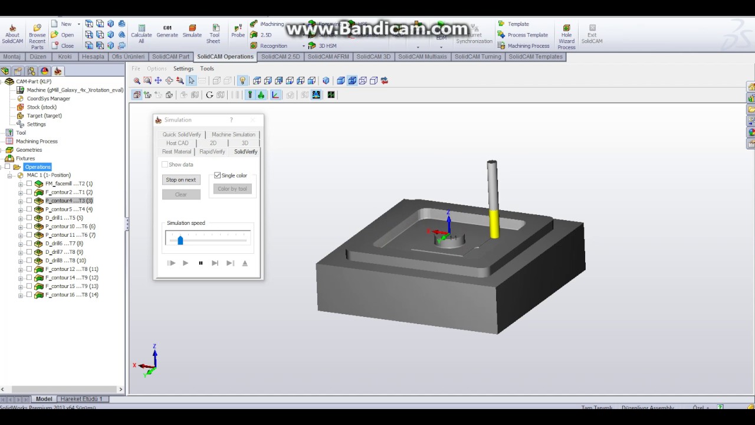Expand the F_contour16 operation node
The height and width of the screenshot is (425, 755).
click(21, 295)
